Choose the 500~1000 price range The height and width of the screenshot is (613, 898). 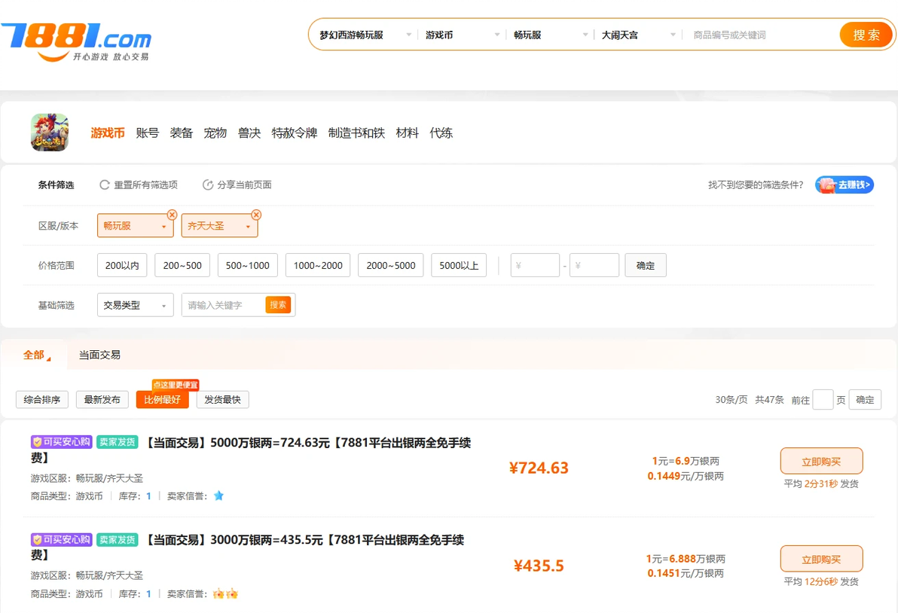tap(247, 265)
